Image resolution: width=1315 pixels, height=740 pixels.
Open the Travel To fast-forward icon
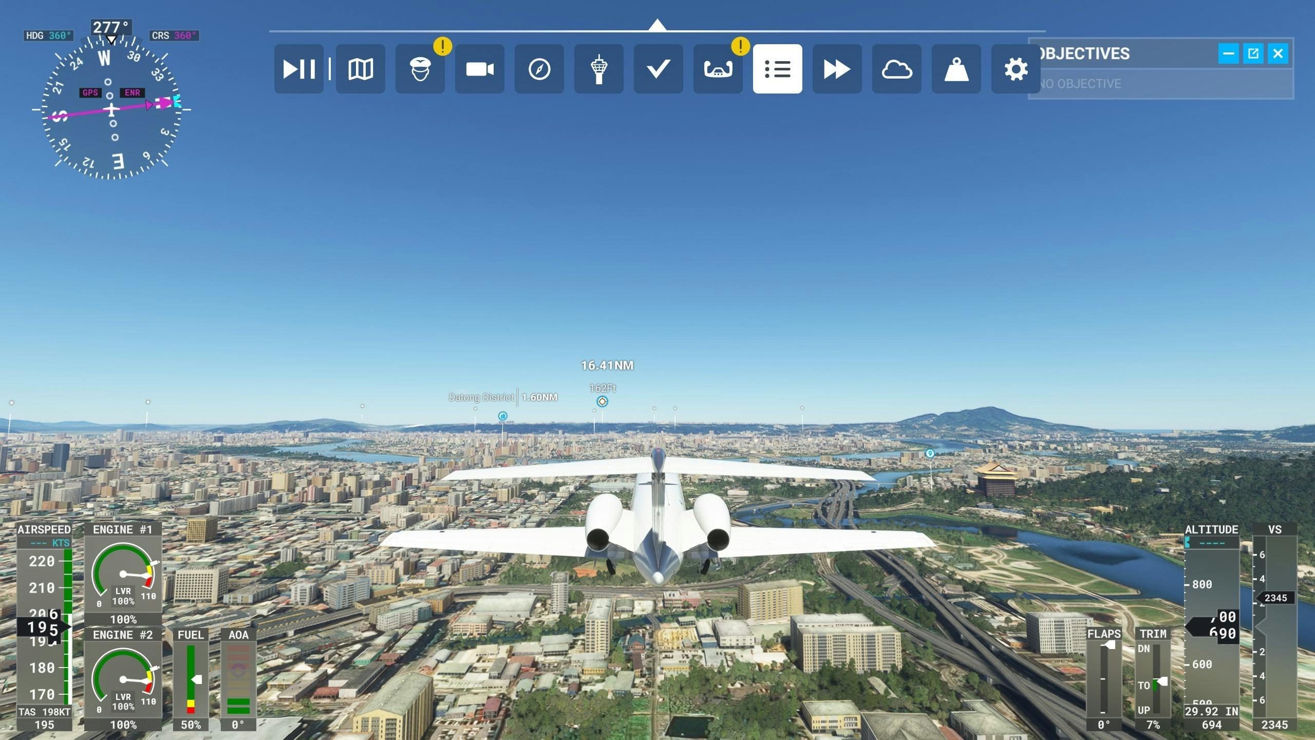click(x=837, y=69)
